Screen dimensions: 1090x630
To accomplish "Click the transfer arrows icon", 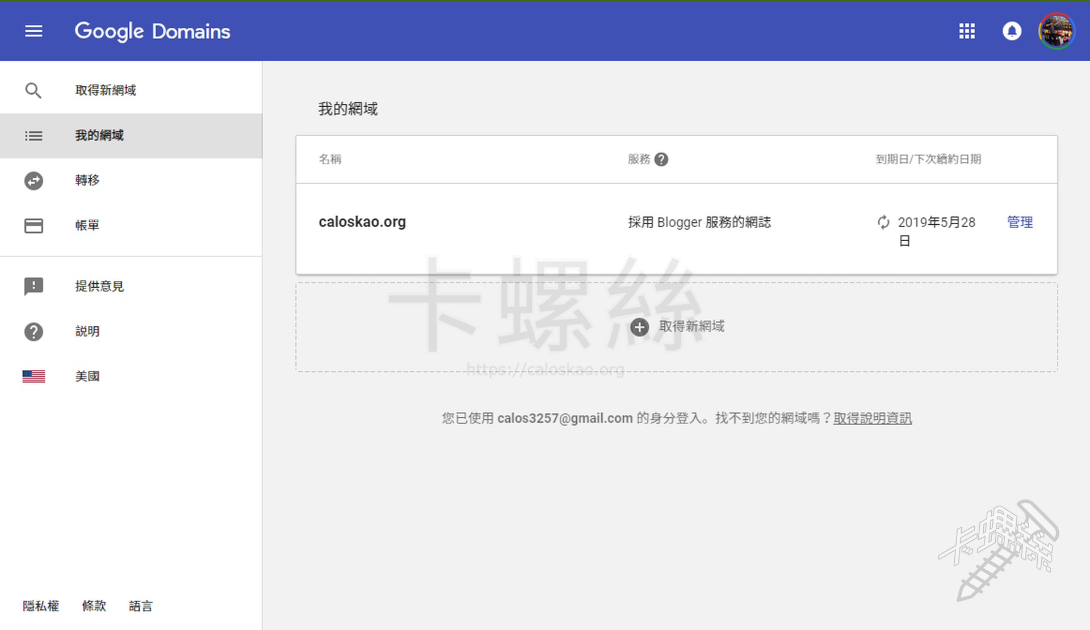I will point(33,180).
